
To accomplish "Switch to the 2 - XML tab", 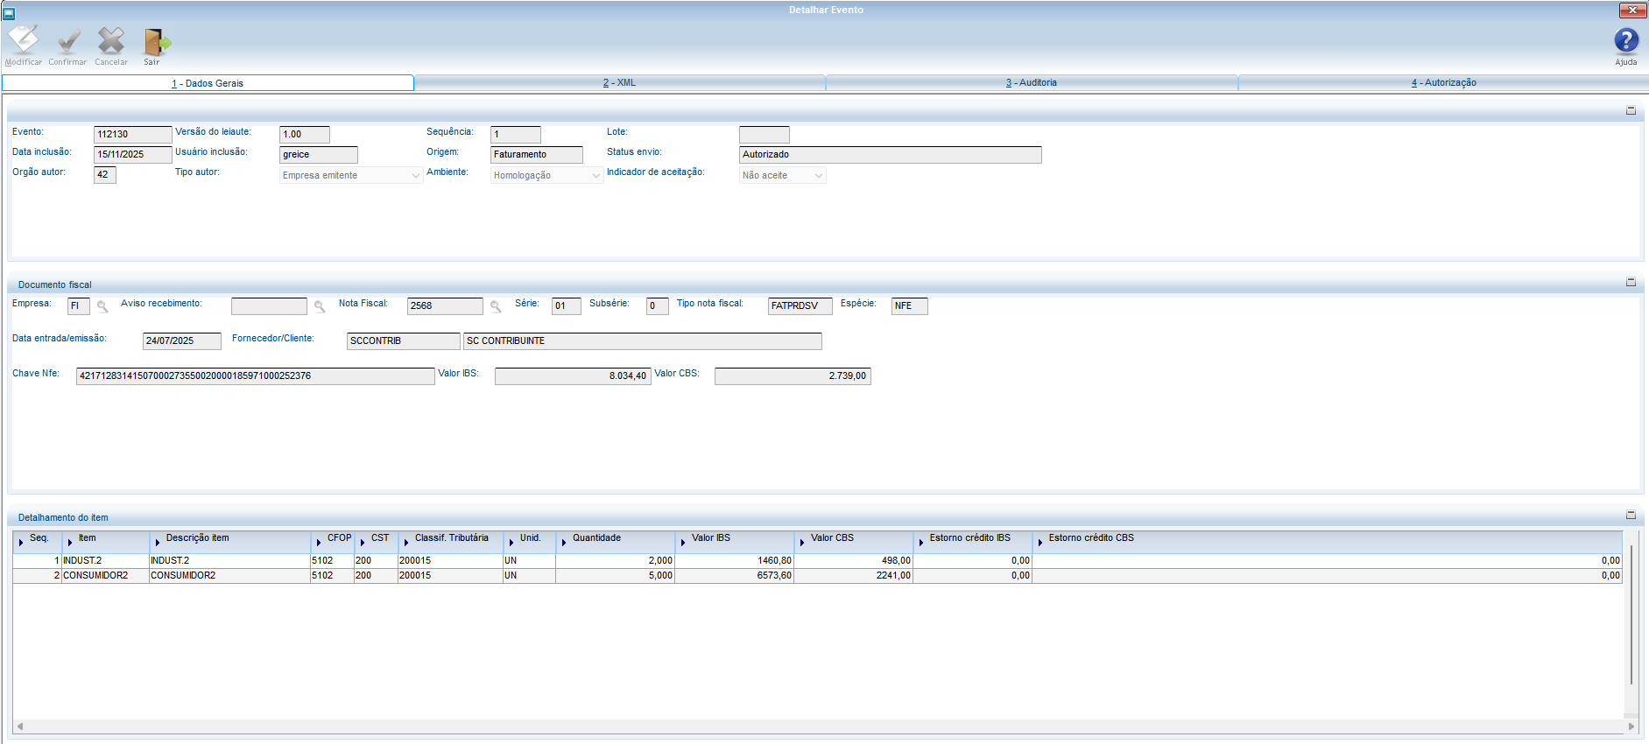I will [x=619, y=82].
